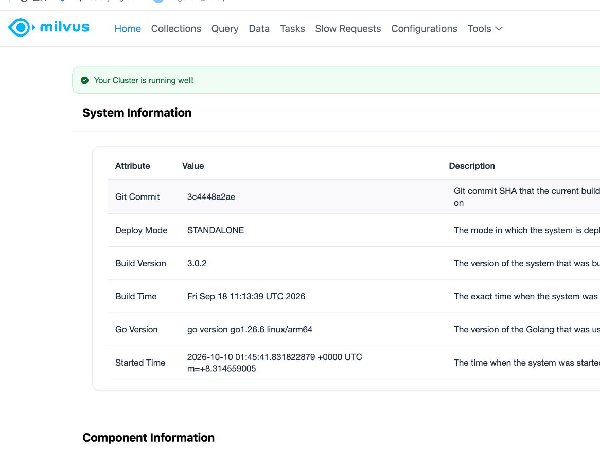Viewport: 600px width, 450px height.
Task: Click the Description column header
Action: [472, 166]
